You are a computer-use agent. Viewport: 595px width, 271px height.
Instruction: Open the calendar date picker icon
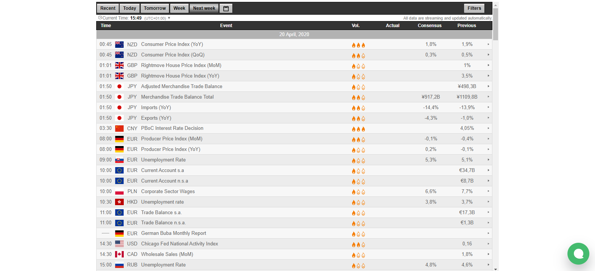pyautogui.click(x=226, y=8)
